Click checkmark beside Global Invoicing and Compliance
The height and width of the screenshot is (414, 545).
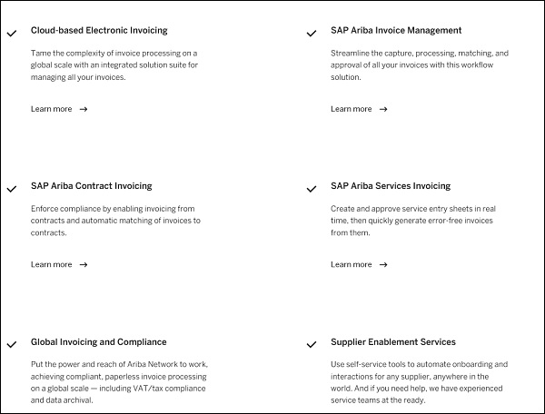click(x=11, y=345)
